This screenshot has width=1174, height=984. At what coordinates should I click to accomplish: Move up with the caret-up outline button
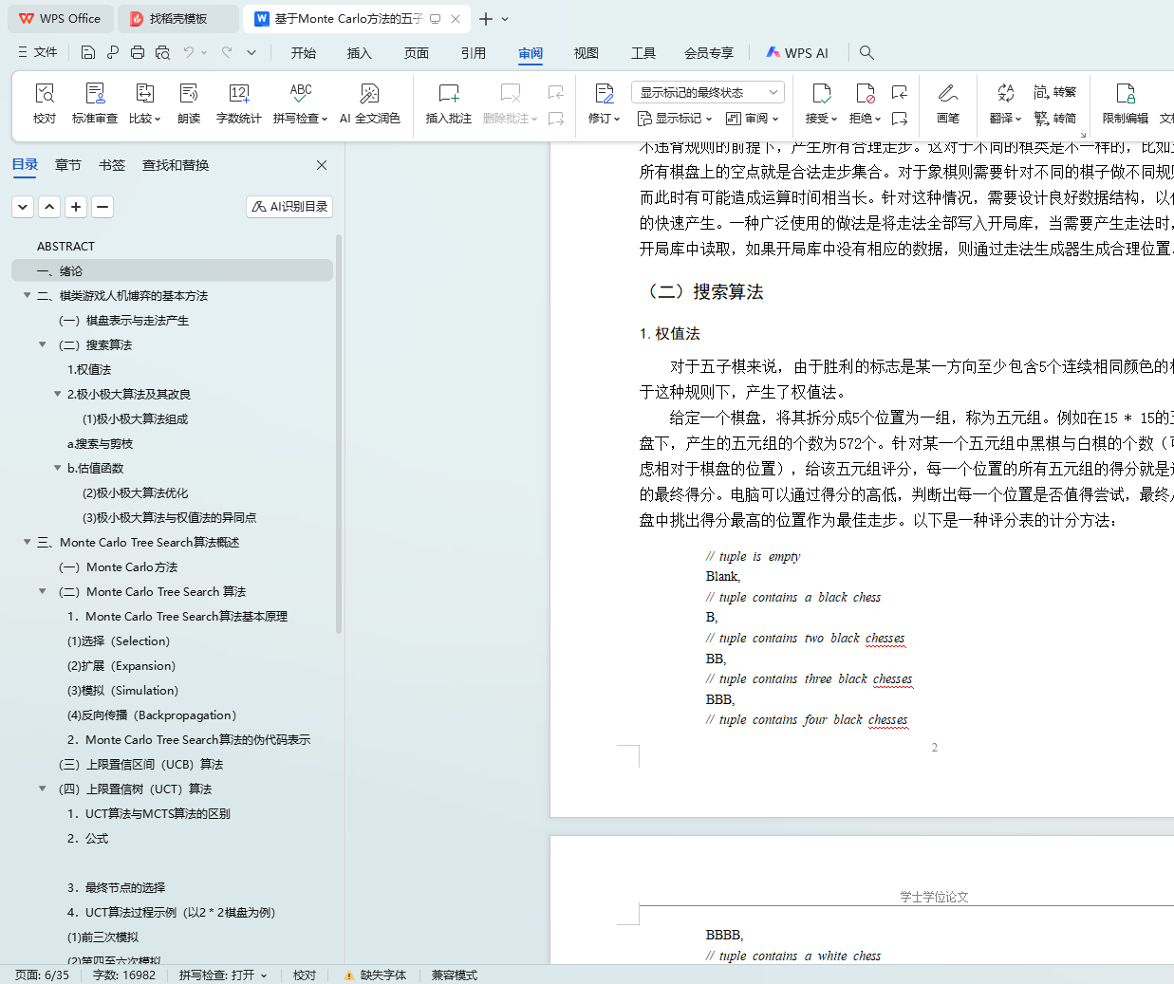[x=50, y=206]
